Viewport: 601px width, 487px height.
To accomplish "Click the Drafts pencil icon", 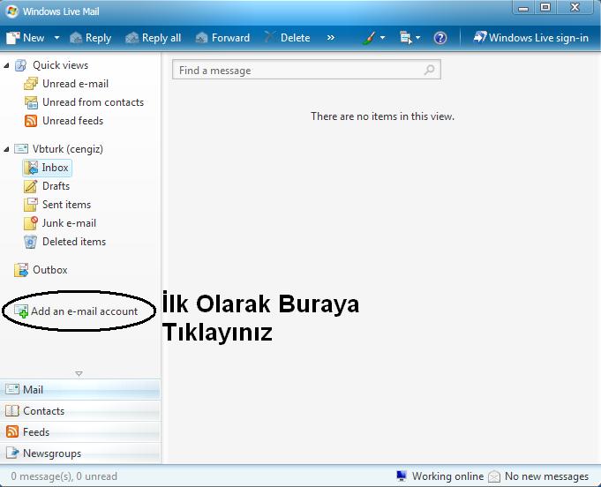I will point(31,186).
